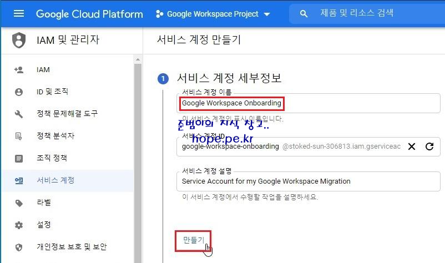Click the 만들기 button
Screen dimensions: 445x263
point(193,241)
